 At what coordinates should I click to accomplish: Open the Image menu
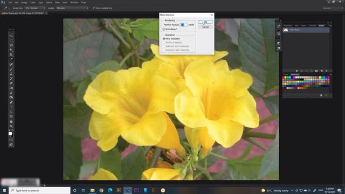pos(24,2)
